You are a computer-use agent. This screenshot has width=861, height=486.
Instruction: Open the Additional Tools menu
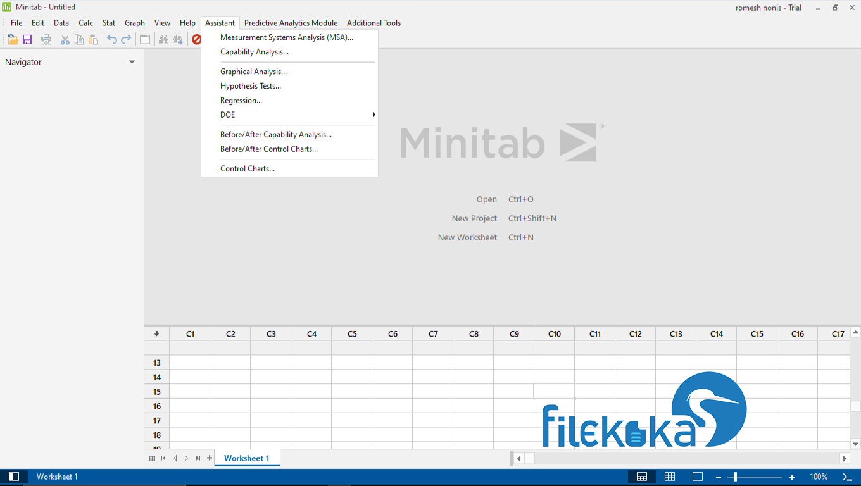tap(374, 23)
